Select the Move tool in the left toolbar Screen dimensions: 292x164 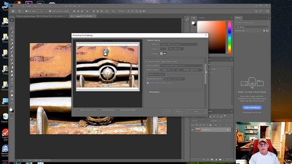click(12, 20)
